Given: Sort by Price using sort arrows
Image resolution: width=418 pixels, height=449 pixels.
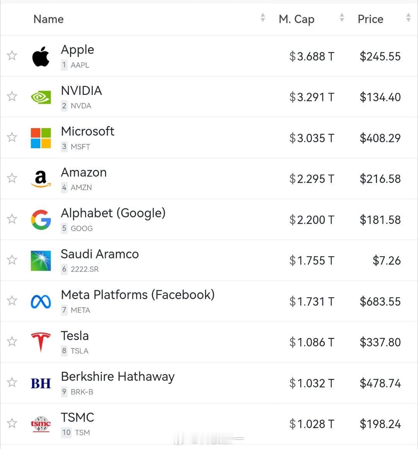Looking at the screenshot, I should 408,17.
